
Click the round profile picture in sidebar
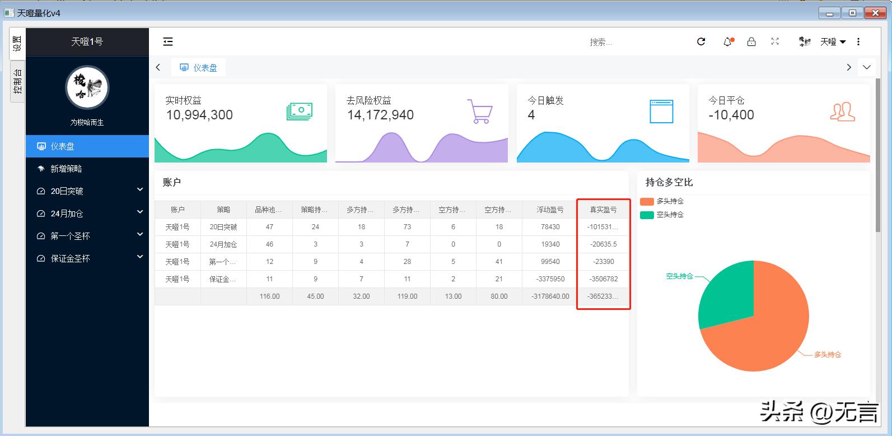tap(87, 87)
